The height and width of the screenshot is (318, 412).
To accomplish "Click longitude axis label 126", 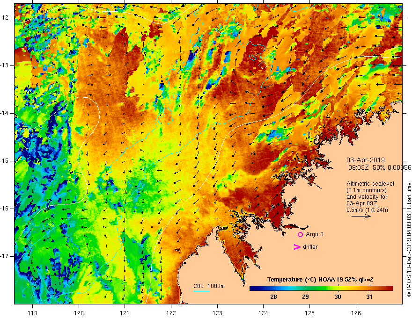I will (356, 313).
